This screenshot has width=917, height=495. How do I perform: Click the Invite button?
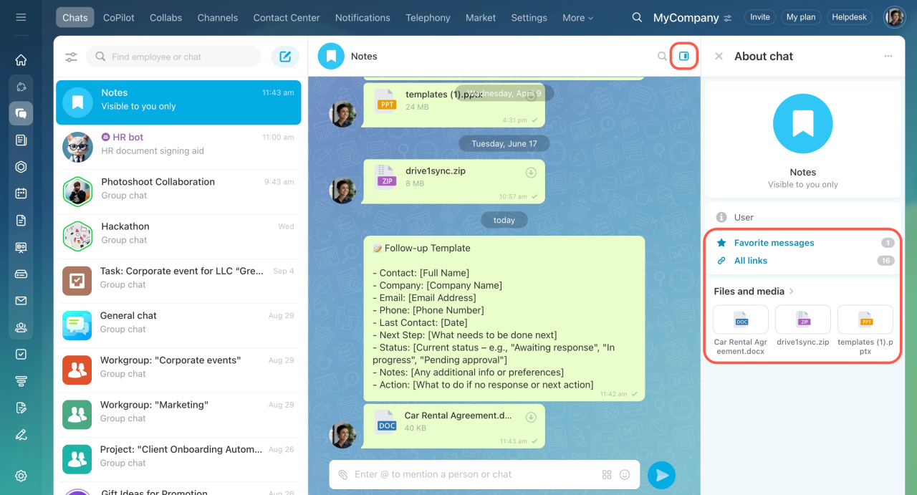pyautogui.click(x=760, y=17)
